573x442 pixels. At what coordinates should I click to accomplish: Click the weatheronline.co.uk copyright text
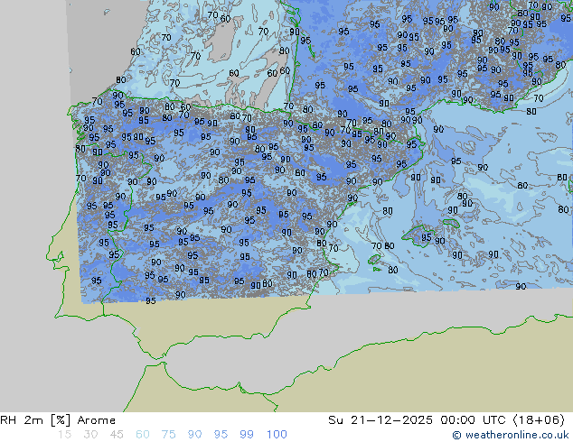point(511,435)
